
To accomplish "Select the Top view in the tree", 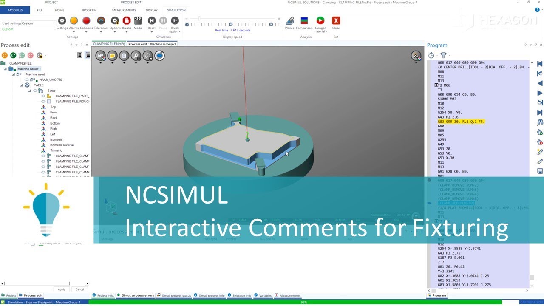I will click(53, 107).
